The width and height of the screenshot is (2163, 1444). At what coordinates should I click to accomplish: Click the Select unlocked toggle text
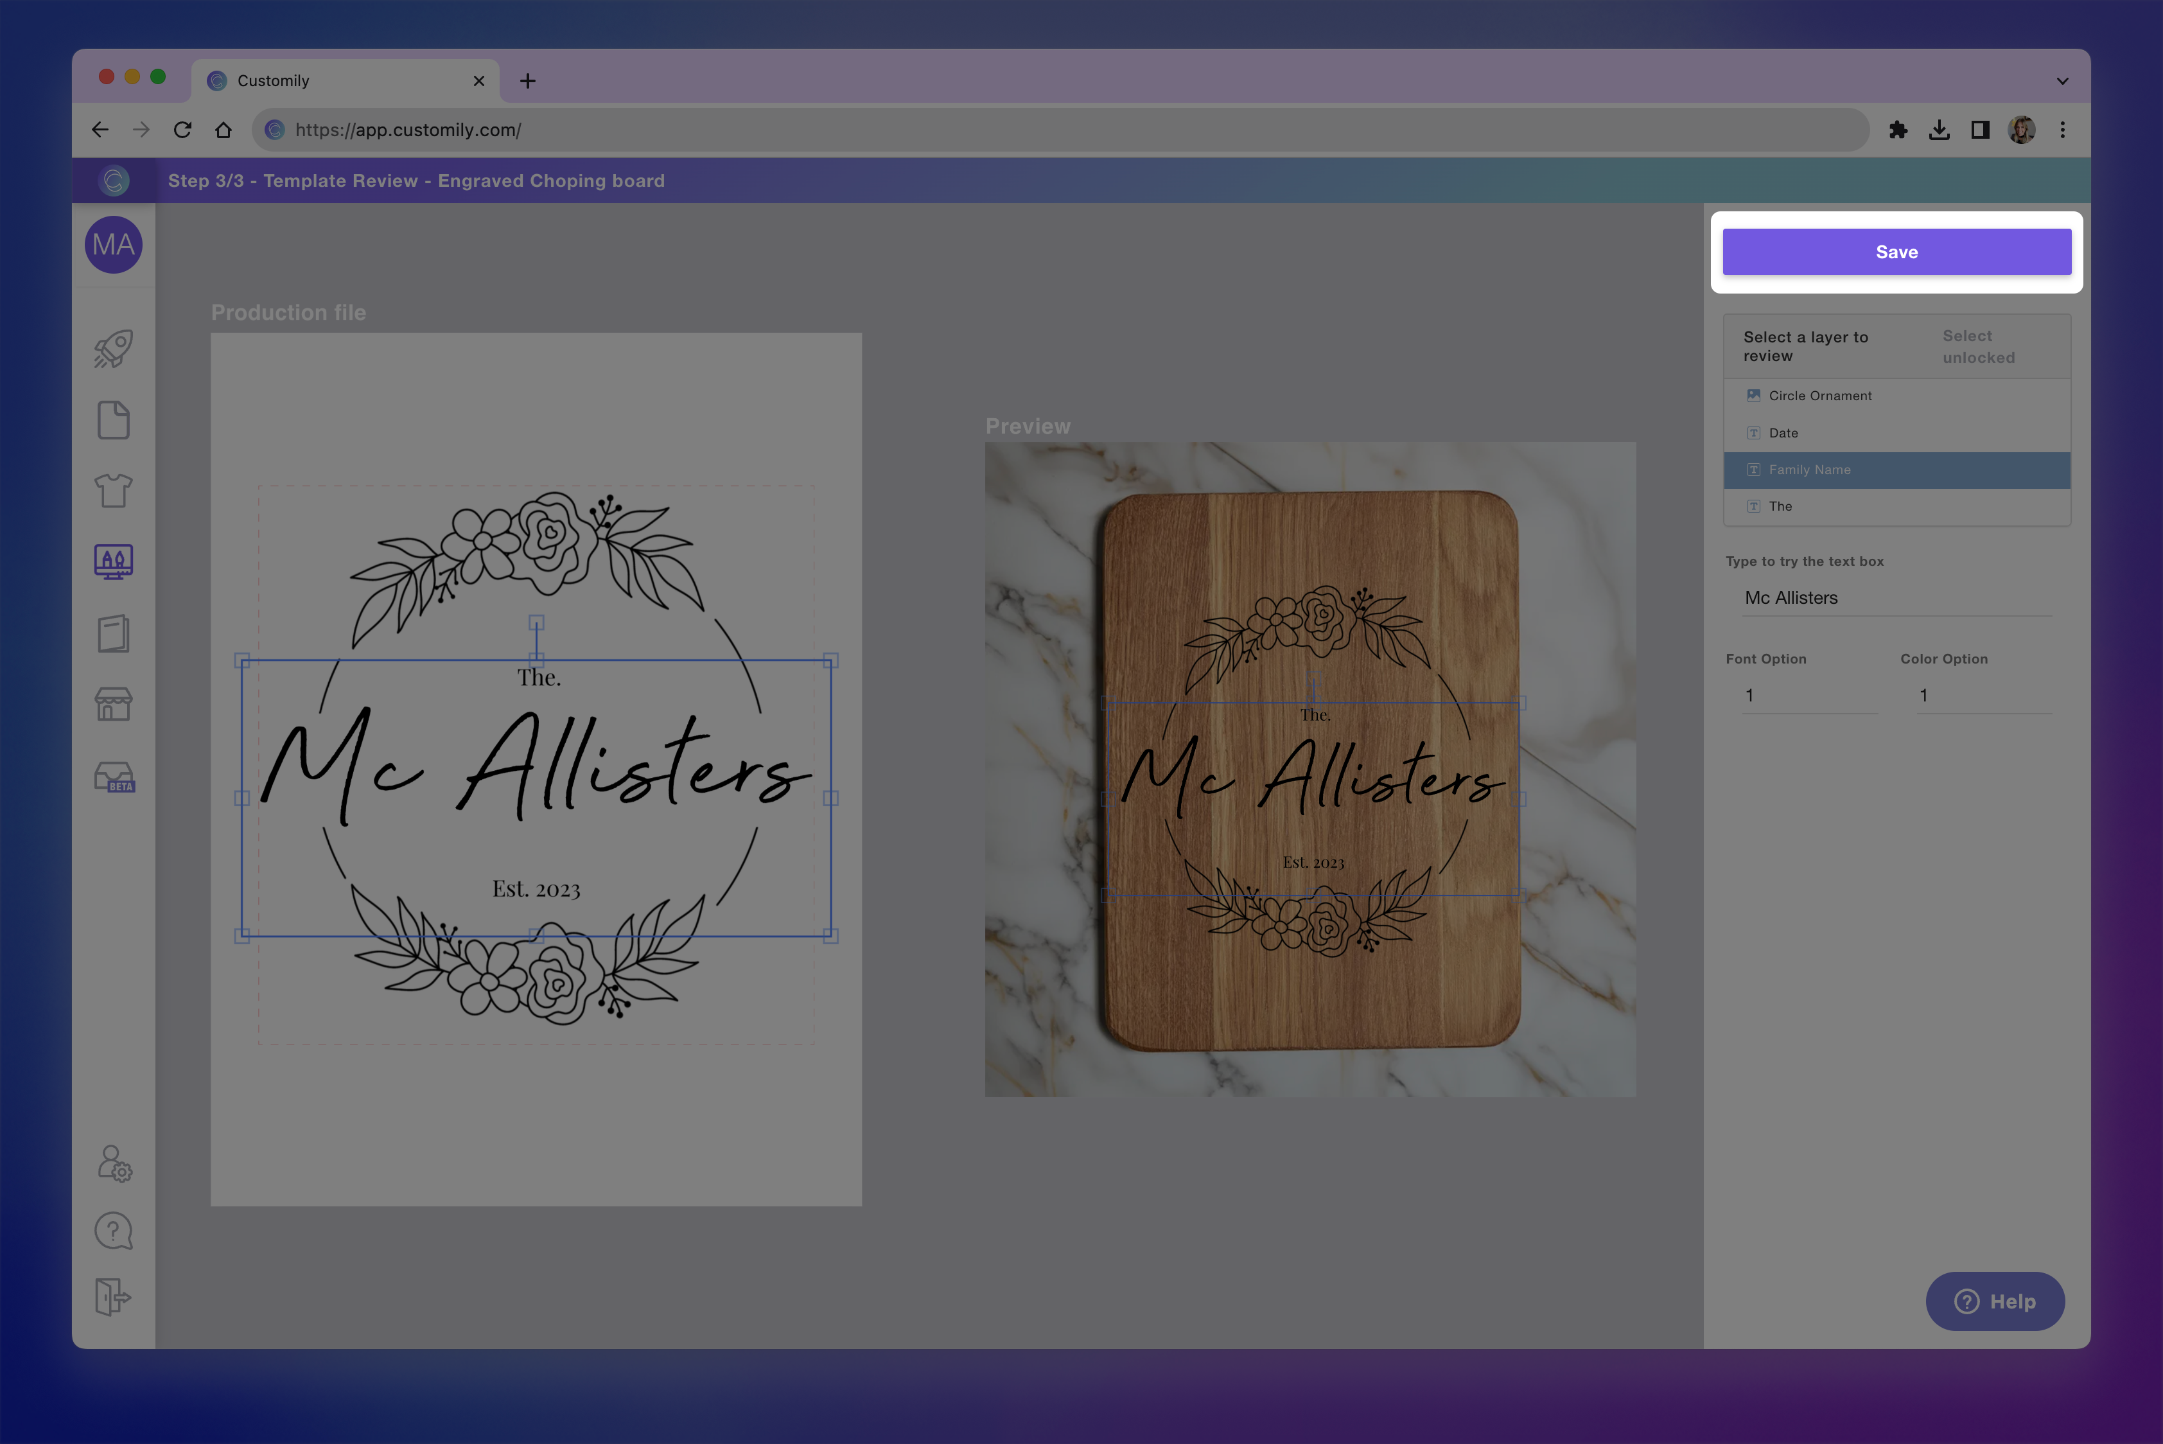[x=1978, y=347]
